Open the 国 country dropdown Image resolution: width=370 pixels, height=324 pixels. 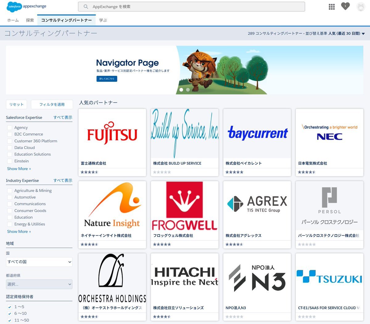click(x=39, y=262)
